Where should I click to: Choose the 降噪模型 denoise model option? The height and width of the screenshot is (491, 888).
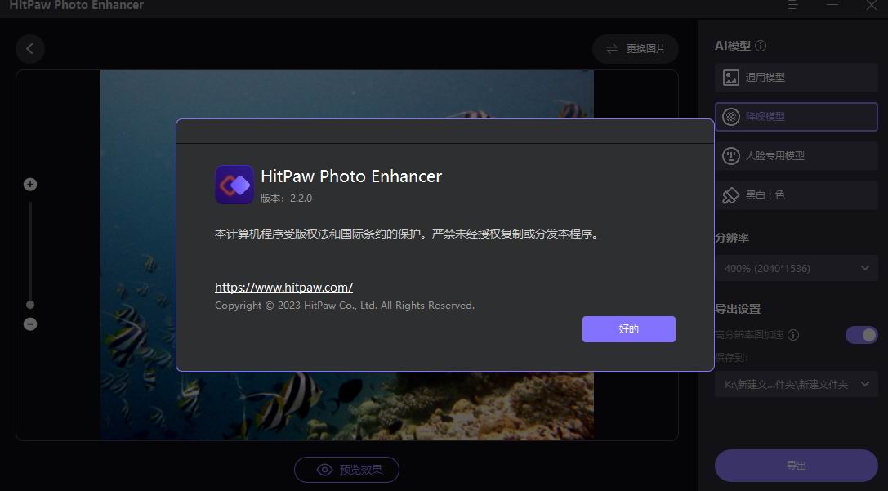coord(797,117)
